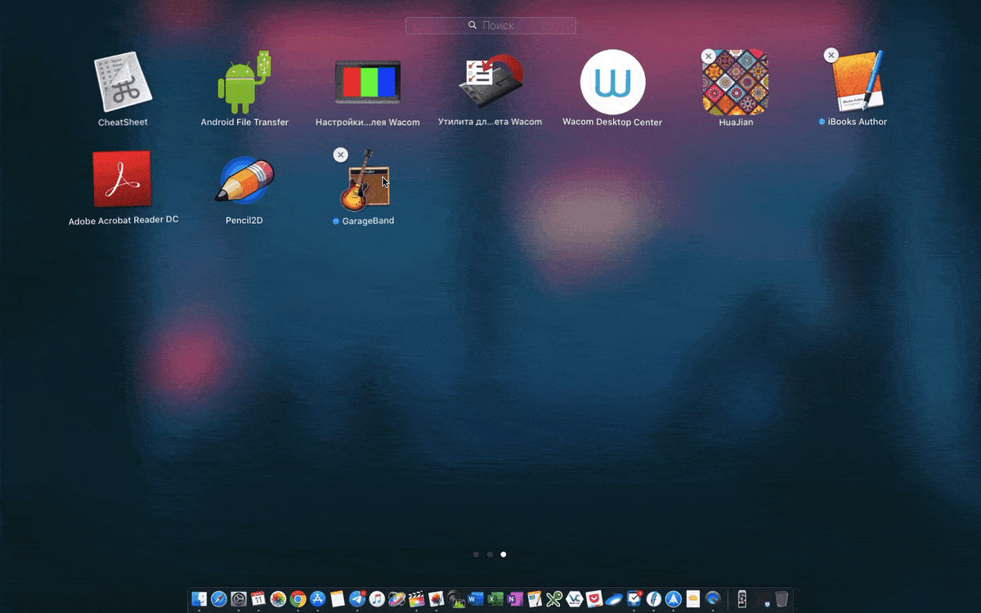Open QuickTime Player from the Dock

click(x=712, y=599)
